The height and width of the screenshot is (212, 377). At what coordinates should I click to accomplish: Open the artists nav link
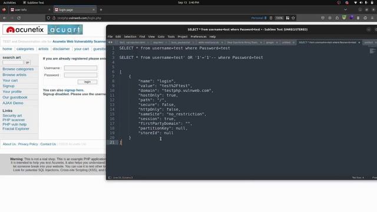[x=43, y=49]
